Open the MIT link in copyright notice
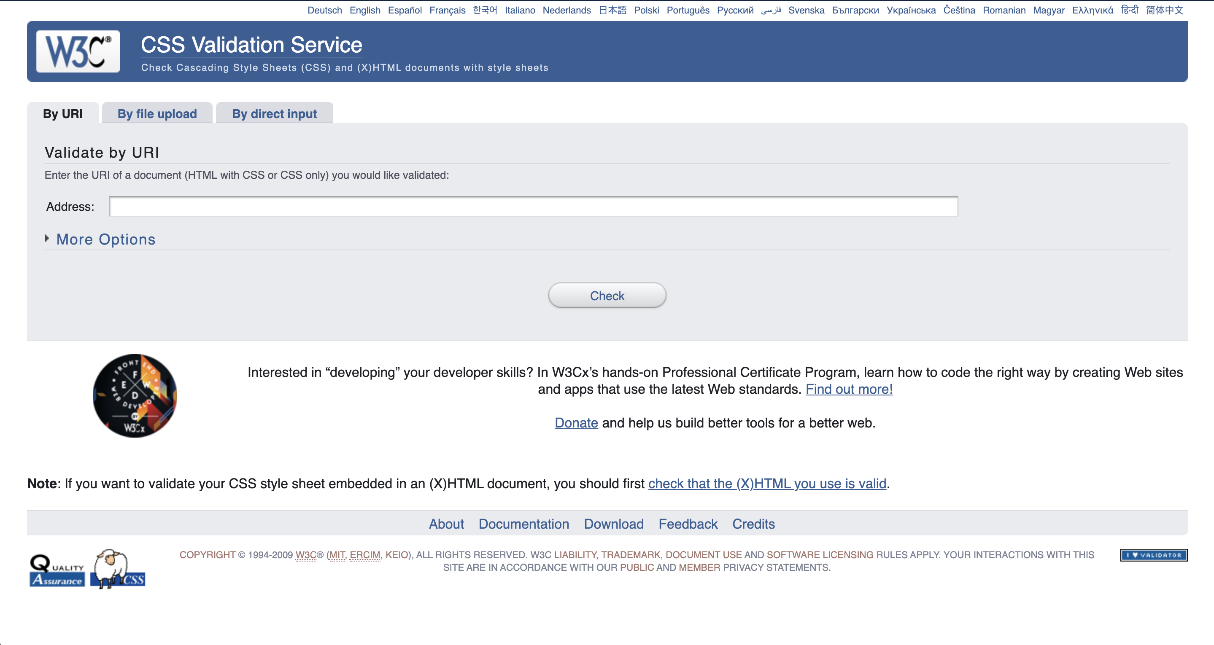Viewport: 1214px width, 645px height. point(337,555)
